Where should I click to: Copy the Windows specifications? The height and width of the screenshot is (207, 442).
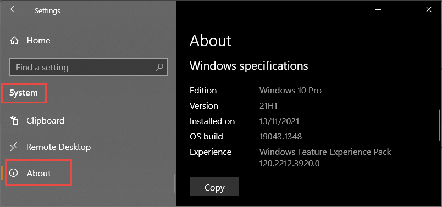tap(214, 187)
